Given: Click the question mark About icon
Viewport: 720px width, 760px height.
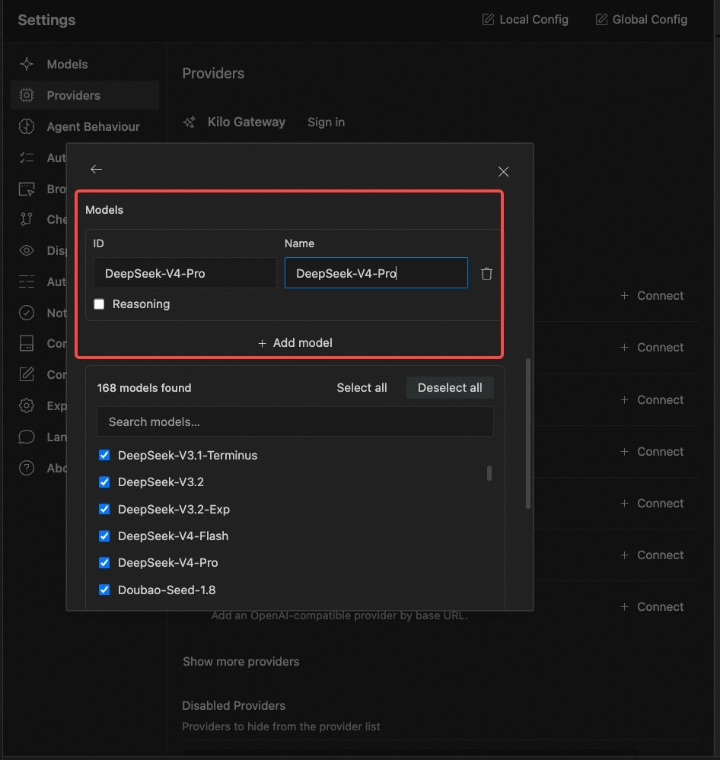Looking at the screenshot, I should click(27, 468).
